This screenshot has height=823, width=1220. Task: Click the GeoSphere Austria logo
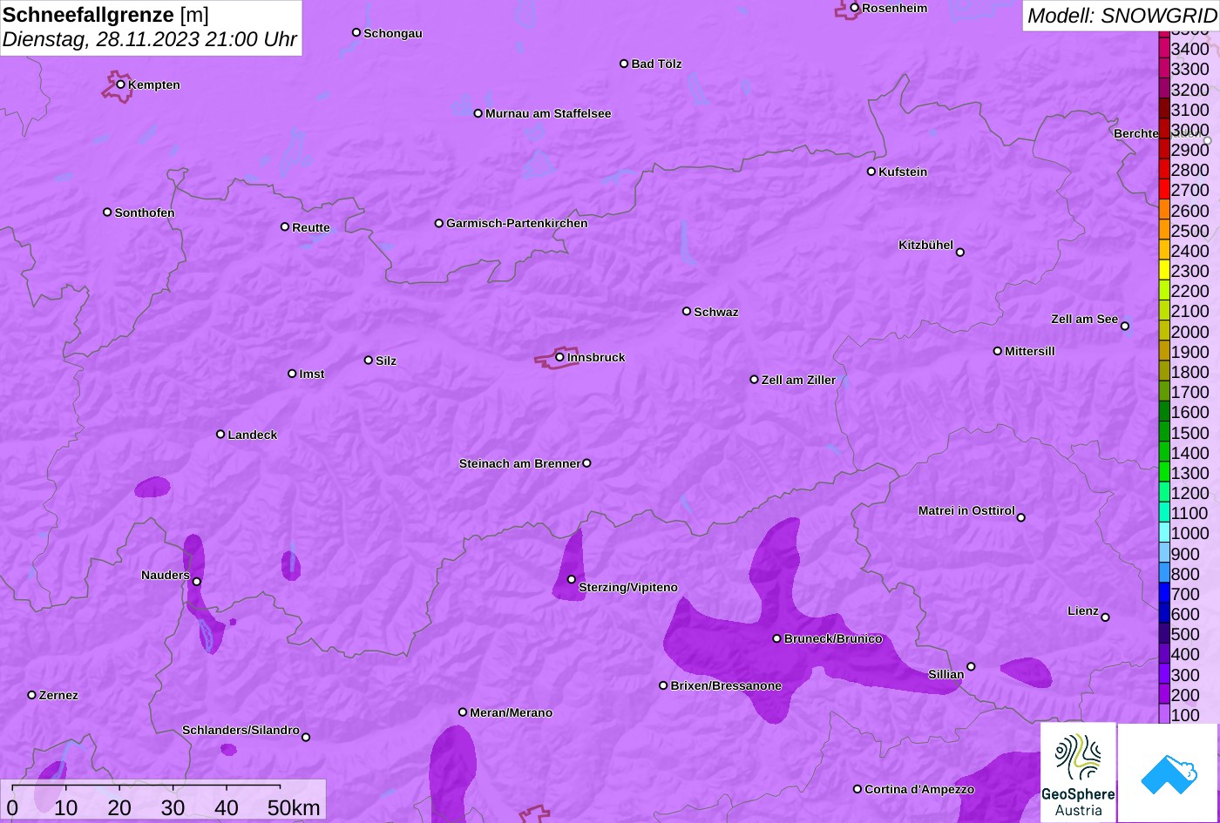1078,772
